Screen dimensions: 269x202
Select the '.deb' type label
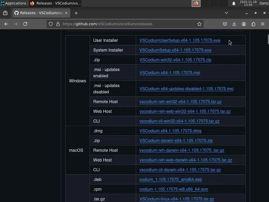(97, 179)
